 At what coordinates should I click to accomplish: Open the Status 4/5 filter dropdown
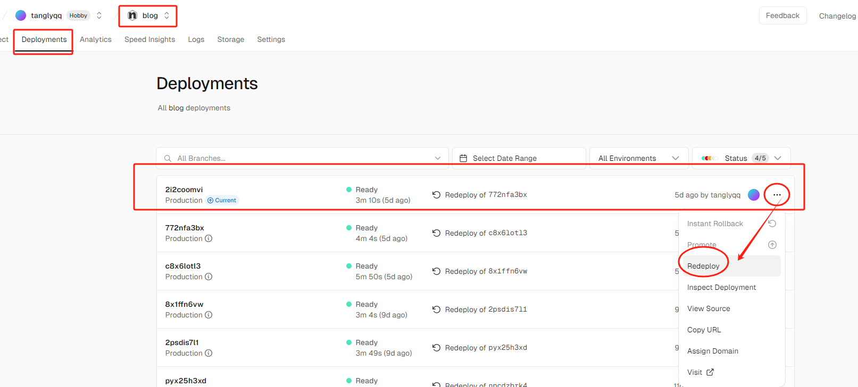point(742,158)
